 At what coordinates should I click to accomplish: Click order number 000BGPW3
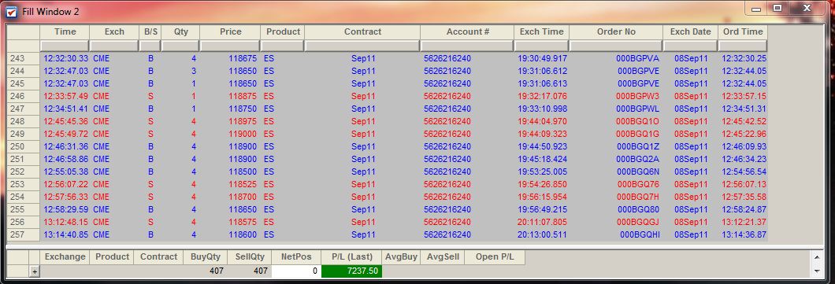[638, 96]
